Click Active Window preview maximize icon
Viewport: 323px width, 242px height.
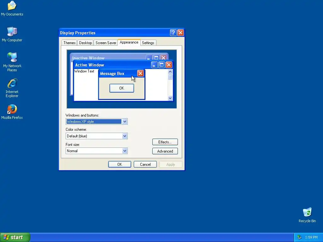pyautogui.click(x=161, y=65)
